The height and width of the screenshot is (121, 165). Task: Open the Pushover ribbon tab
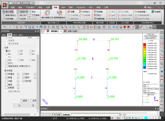[81, 7]
